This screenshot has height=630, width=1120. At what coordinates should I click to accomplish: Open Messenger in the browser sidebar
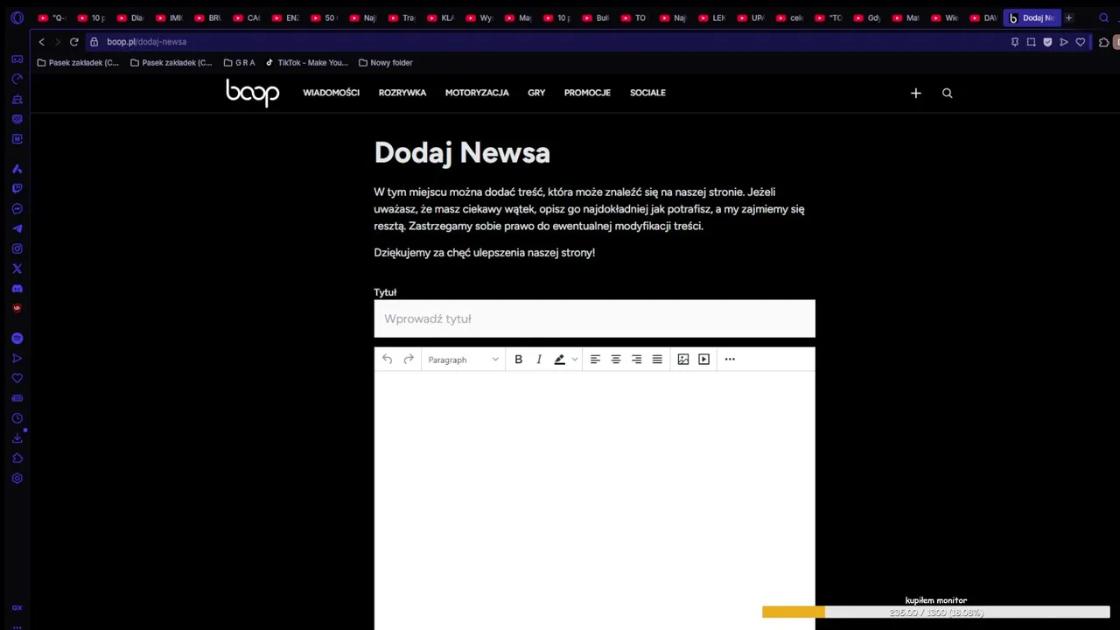click(17, 208)
